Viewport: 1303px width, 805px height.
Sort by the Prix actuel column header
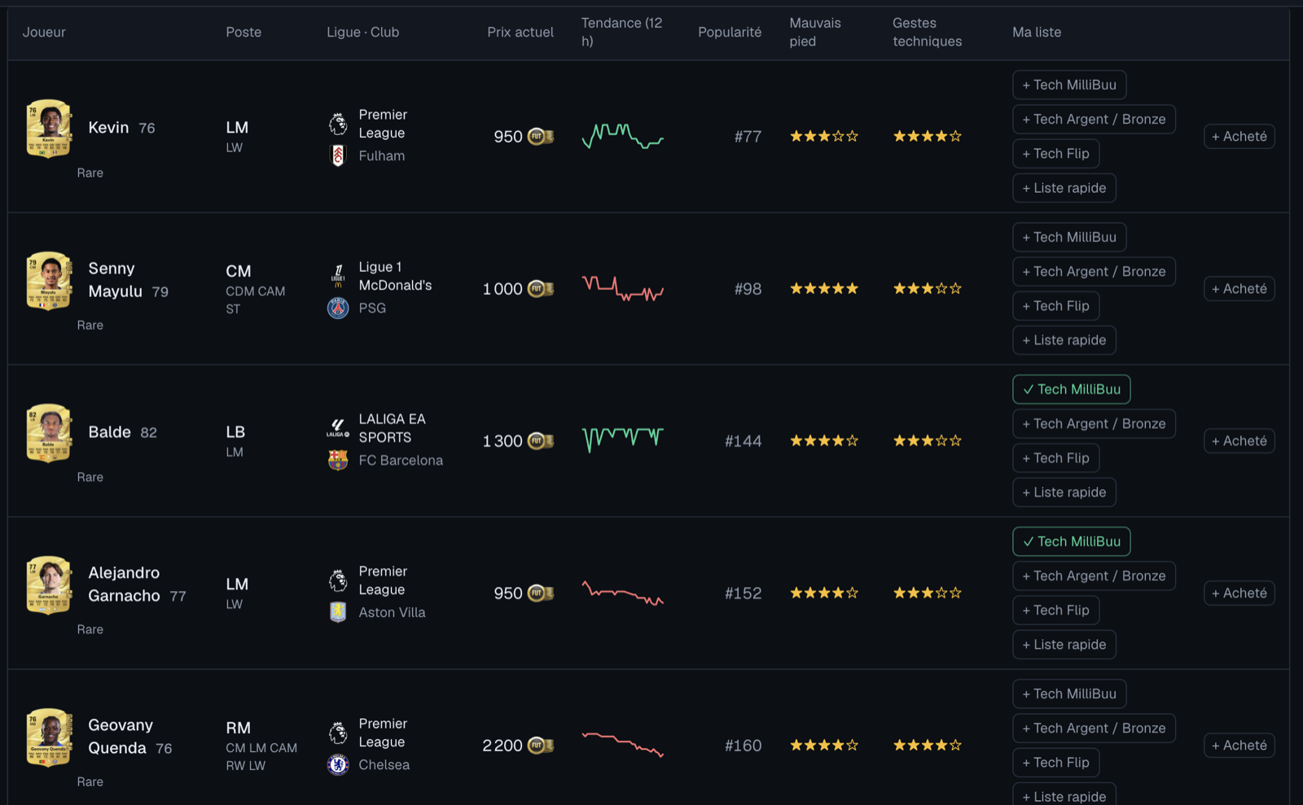[520, 33]
